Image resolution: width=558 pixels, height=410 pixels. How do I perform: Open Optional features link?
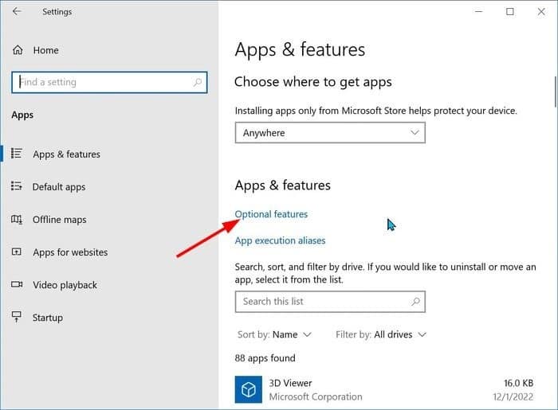tap(271, 214)
